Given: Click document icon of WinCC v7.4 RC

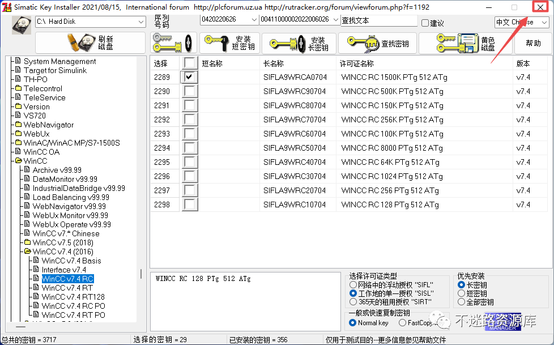Looking at the screenshot, I should click(36, 278).
